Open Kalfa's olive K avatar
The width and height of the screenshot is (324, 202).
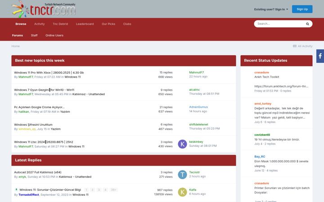point(182,192)
